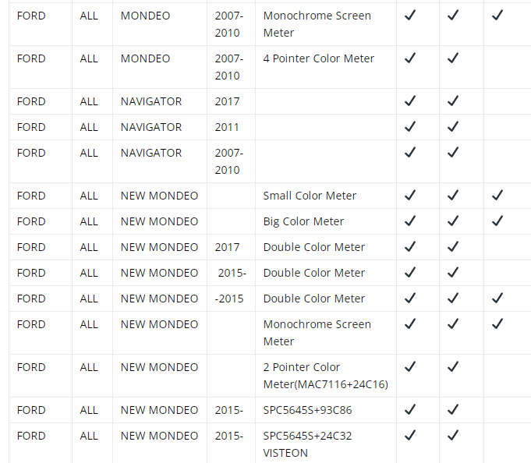The image size is (531, 463).
Task: Click third checkmark in Small Color Meter row
Action: (x=497, y=196)
